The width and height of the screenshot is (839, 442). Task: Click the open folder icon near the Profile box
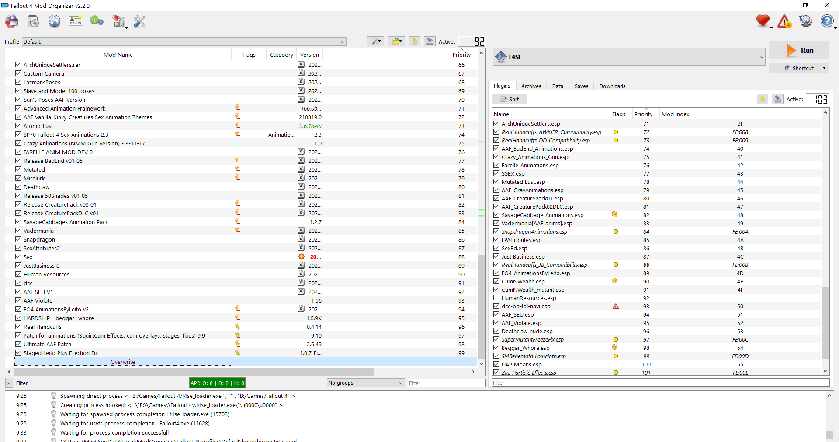pyautogui.click(x=396, y=41)
